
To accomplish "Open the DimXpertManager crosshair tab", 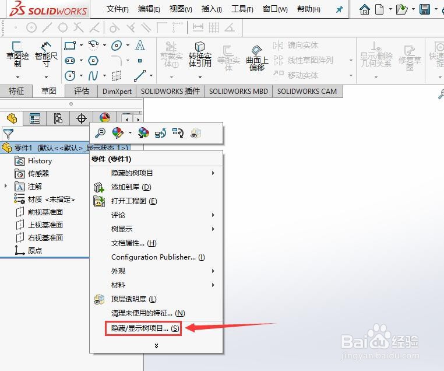I will click(82, 118).
